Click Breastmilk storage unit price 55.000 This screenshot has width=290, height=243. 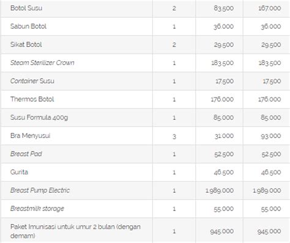click(x=224, y=209)
